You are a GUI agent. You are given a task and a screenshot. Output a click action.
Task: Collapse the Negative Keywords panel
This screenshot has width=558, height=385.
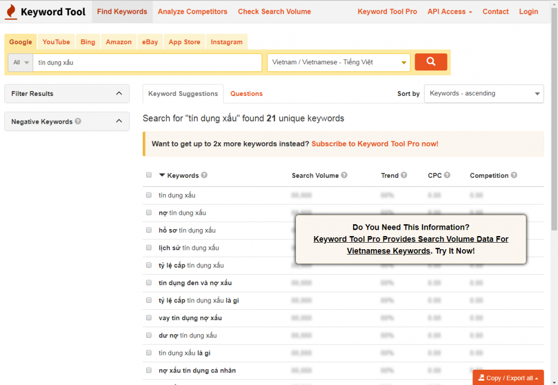click(x=67, y=122)
